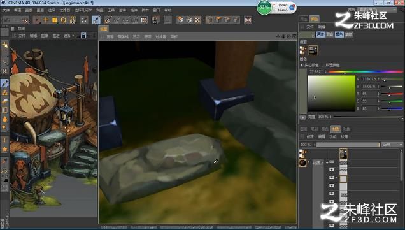Click the stepper arrows of the opacity 100% field
The height and width of the screenshot is (230, 405).
pos(315,145)
